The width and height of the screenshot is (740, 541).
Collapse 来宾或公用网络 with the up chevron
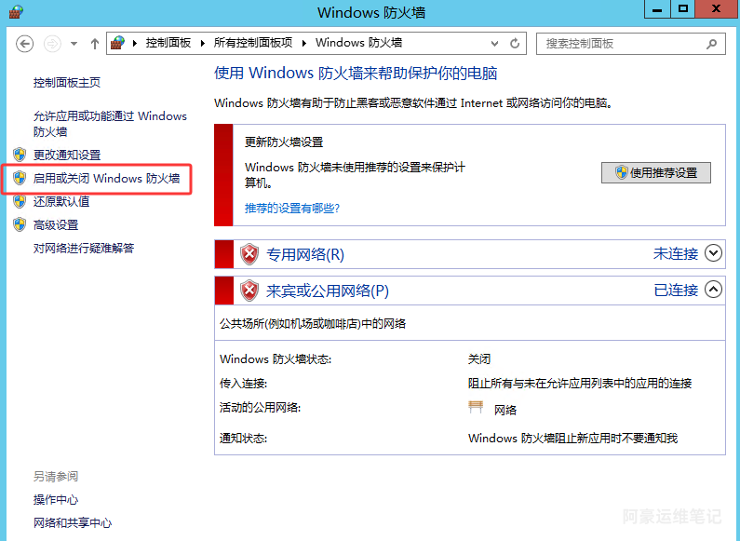coord(713,290)
